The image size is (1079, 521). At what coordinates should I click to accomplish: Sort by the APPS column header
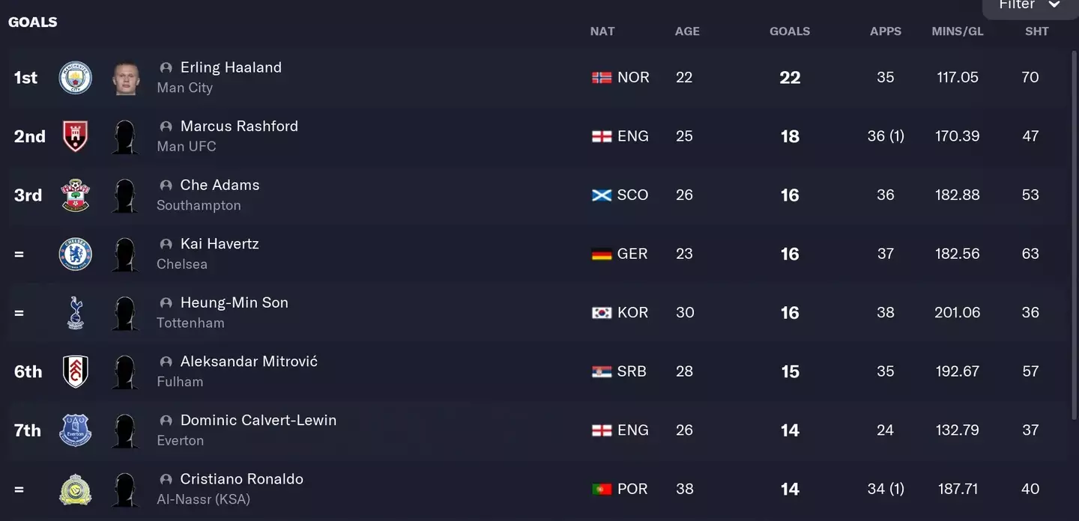(x=886, y=31)
